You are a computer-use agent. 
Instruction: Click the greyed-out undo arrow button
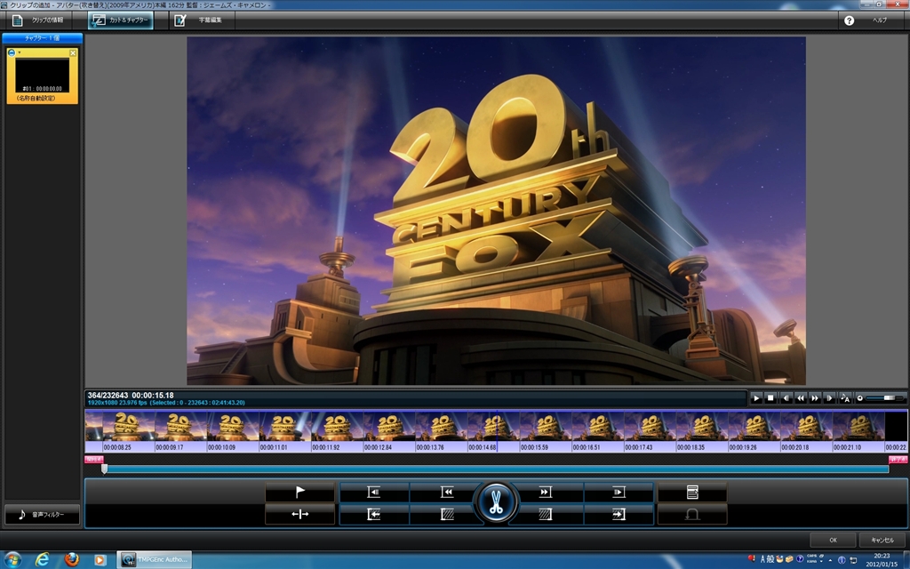point(692,515)
